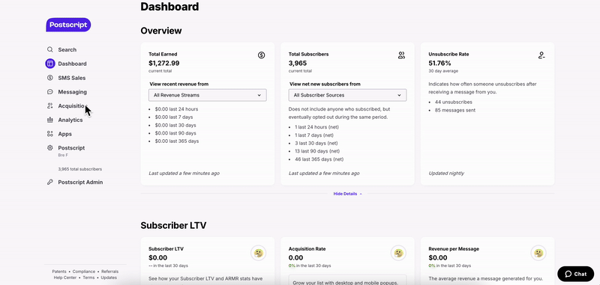This screenshot has height=285, width=600.
Task: Open Postscript settings gear icon
Action: point(50,148)
